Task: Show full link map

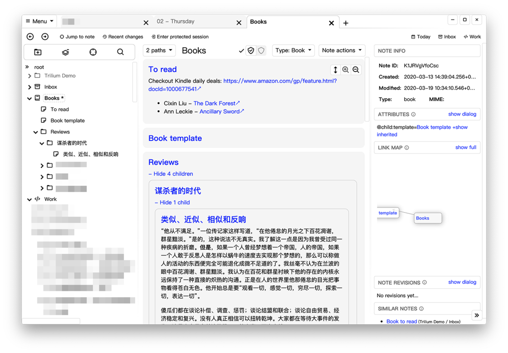Action: tap(466, 147)
